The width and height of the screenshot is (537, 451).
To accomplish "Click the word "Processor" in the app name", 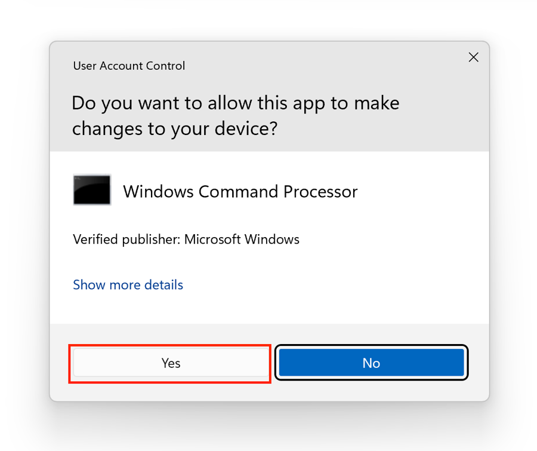I will click(x=320, y=192).
